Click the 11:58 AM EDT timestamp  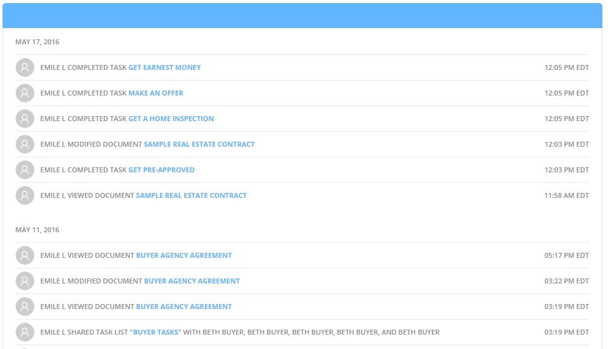[567, 195]
